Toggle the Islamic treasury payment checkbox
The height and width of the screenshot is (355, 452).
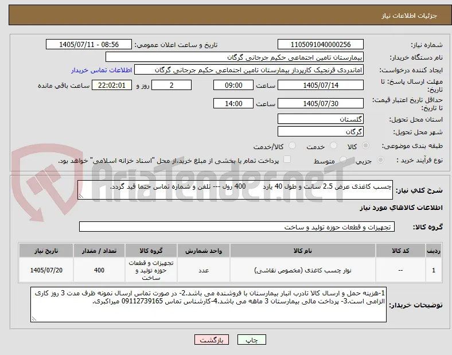click(287, 159)
